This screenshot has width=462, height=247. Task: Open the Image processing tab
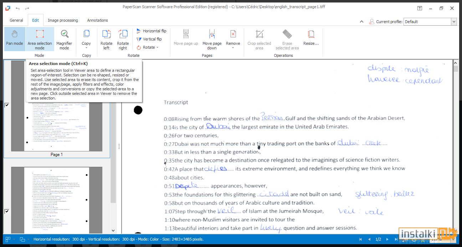[63, 20]
